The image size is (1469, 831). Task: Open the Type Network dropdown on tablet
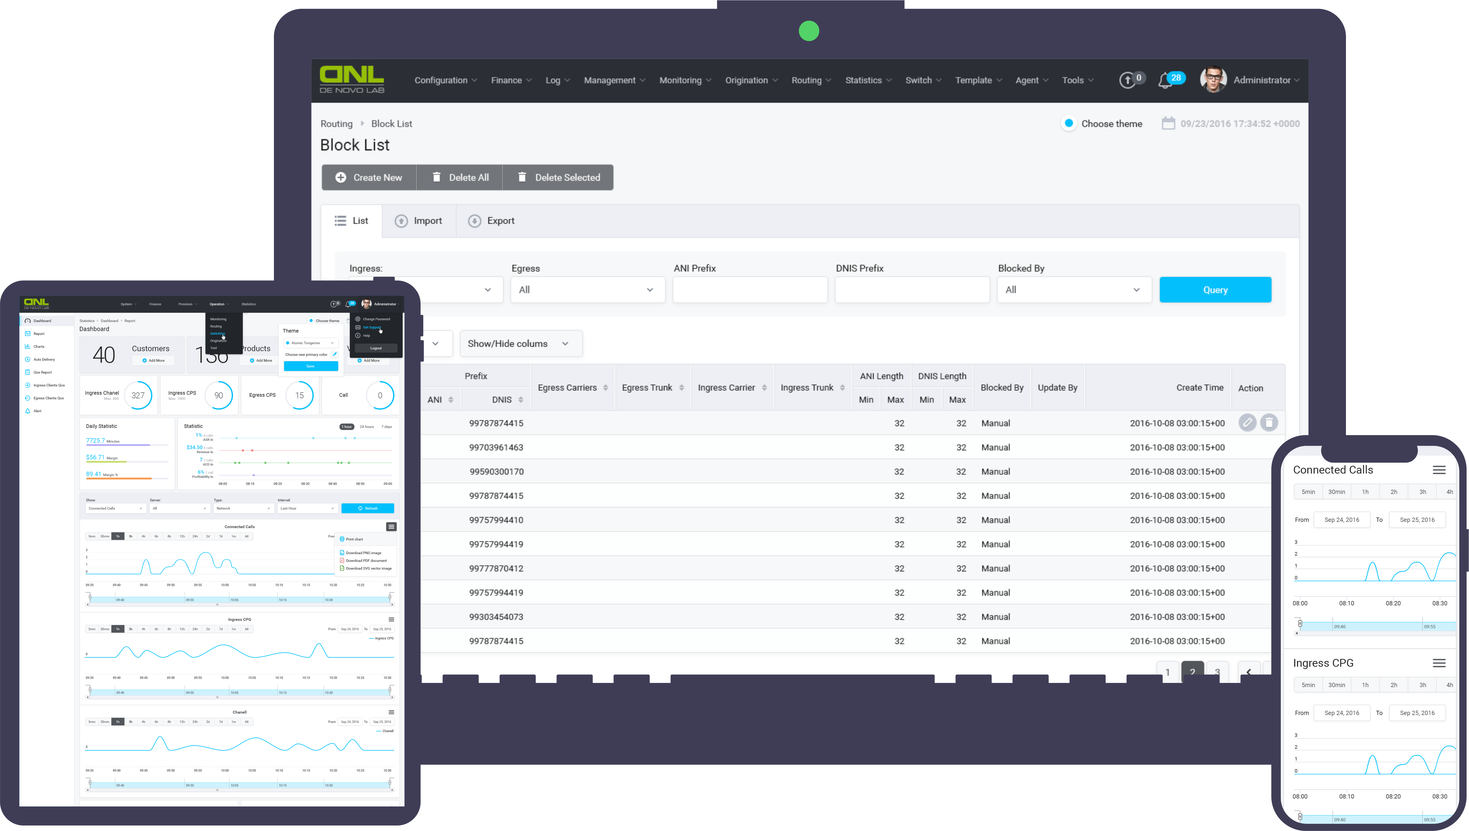pos(244,508)
